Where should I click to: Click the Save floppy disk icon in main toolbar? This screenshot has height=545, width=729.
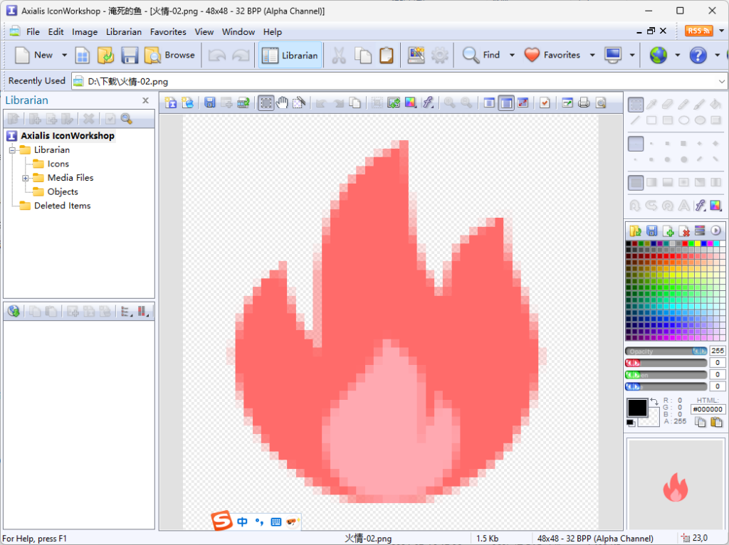click(x=130, y=55)
